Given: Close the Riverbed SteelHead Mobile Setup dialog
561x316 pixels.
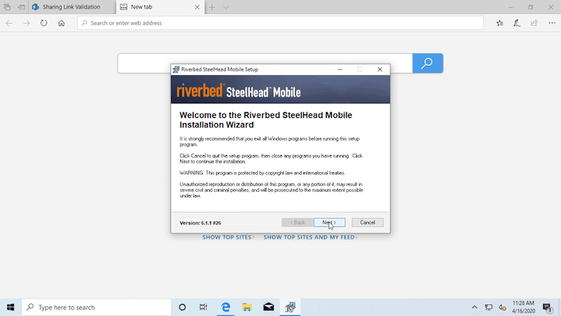Looking at the screenshot, I should pos(379,70).
